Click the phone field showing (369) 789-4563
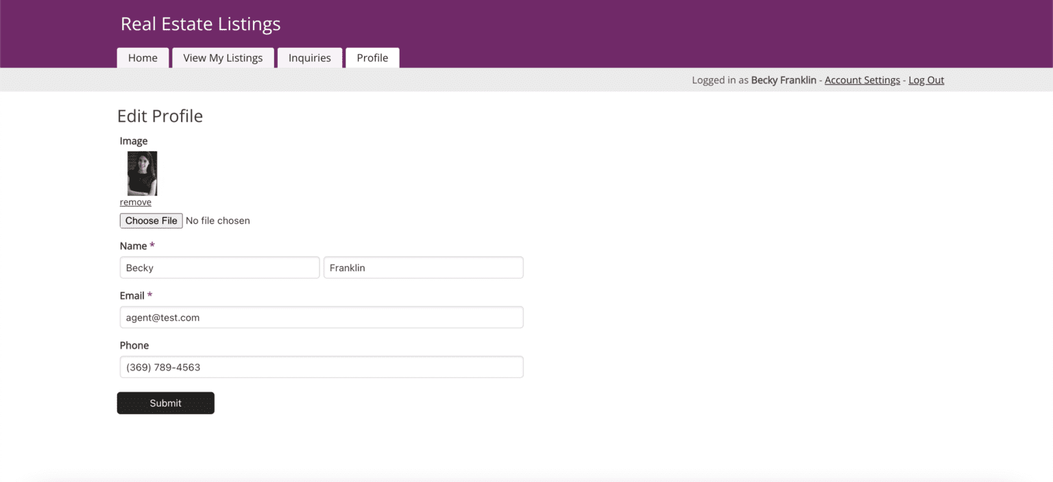This screenshot has width=1053, height=482. click(x=321, y=367)
